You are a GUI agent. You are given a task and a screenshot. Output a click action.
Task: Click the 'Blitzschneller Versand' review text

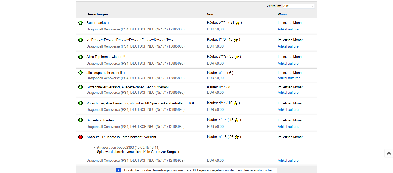click(x=128, y=87)
